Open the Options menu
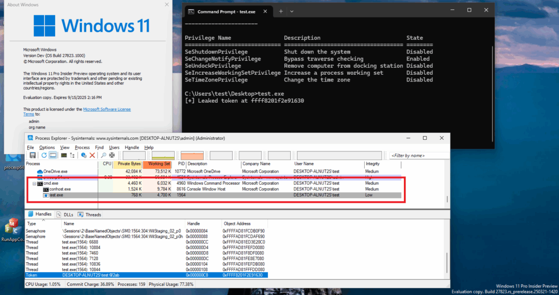The image size is (559, 295). point(47,147)
